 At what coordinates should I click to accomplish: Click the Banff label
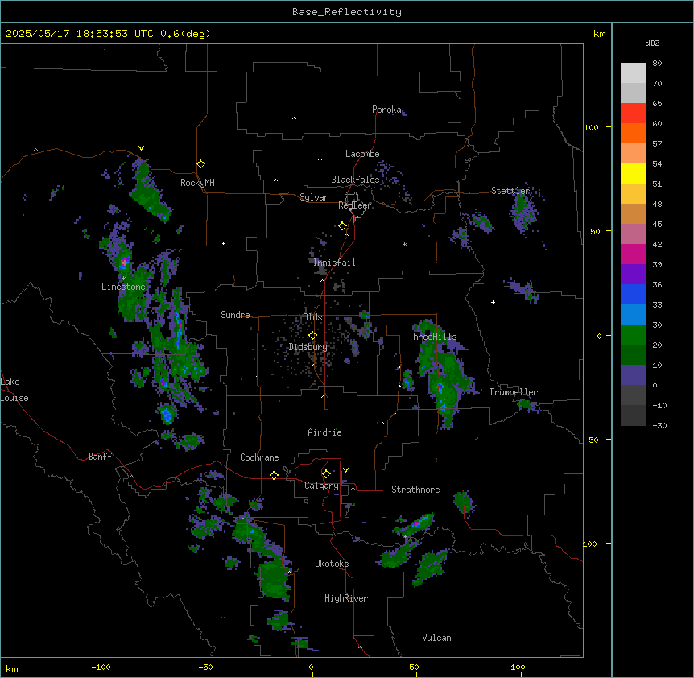(100, 457)
